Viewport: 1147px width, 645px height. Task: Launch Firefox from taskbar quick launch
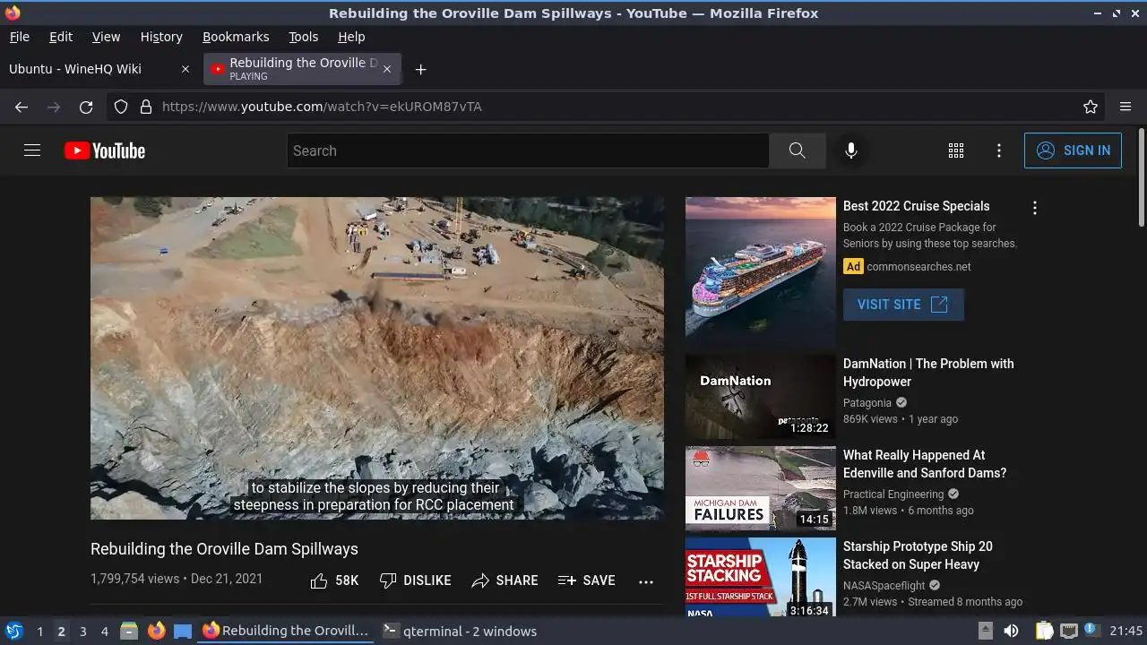pos(156,631)
